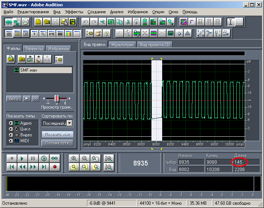
Task: Click the Полные пути button
Action: [x=57, y=143]
